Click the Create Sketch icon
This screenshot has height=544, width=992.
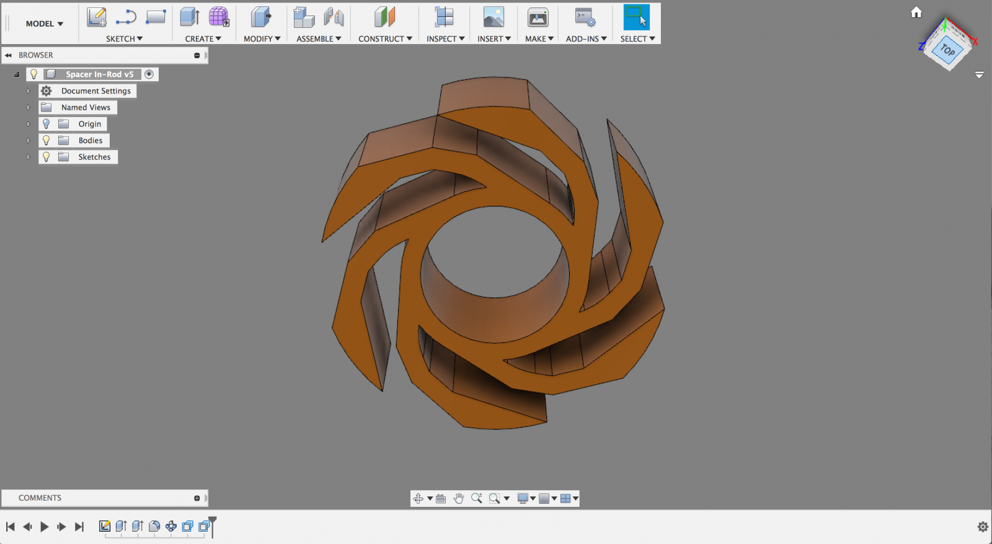click(x=96, y=17)
